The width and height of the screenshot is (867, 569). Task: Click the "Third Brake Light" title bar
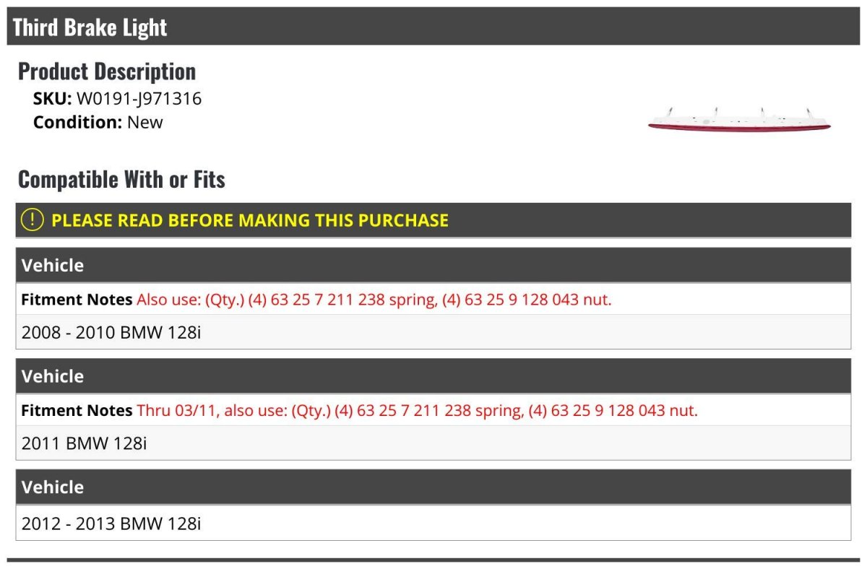[x=90, y=27]
